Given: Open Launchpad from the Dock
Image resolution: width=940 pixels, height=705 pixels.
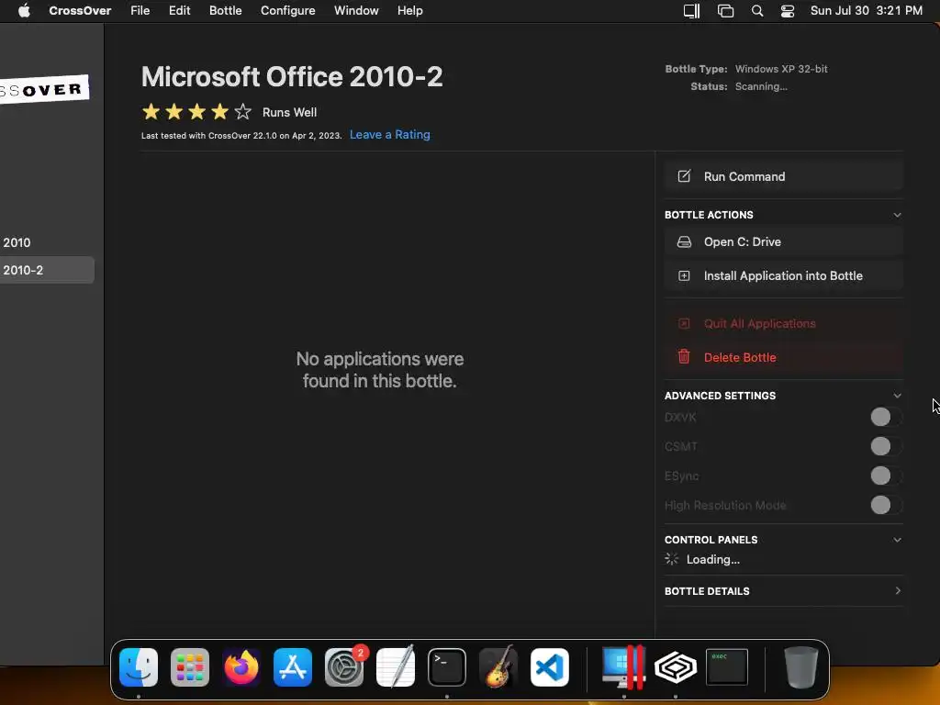Looking at the screenshot, I should click(189, 667).
